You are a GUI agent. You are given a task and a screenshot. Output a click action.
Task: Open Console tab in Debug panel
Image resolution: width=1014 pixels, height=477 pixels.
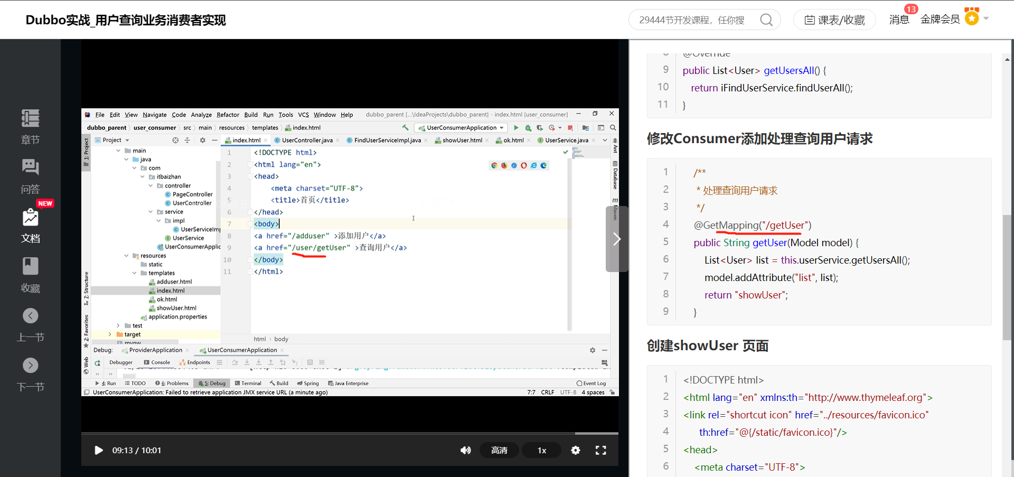tap(157, 362)
